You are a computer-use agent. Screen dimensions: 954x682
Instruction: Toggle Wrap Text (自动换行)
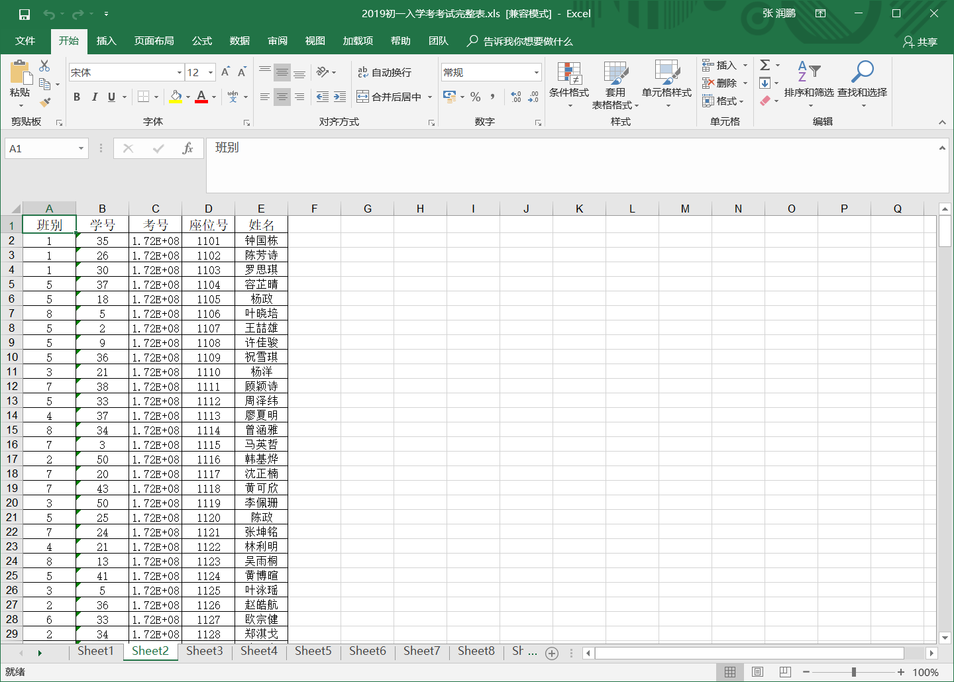384,72
